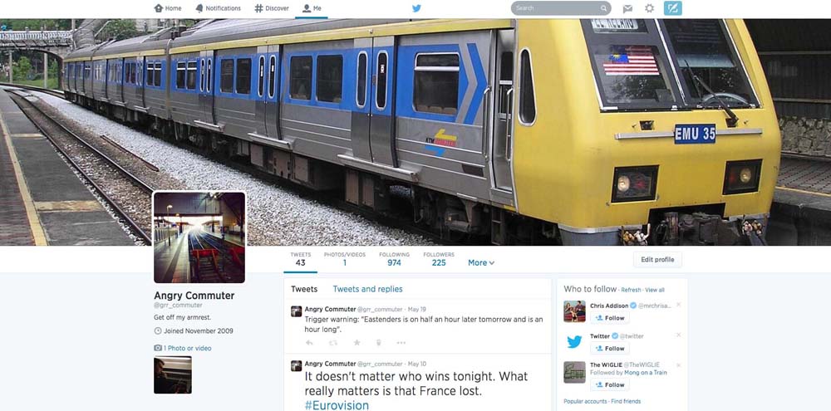Click the Twitter bird logo in top bar
This screenshot has width=831, height=411.
pos(416,8)
